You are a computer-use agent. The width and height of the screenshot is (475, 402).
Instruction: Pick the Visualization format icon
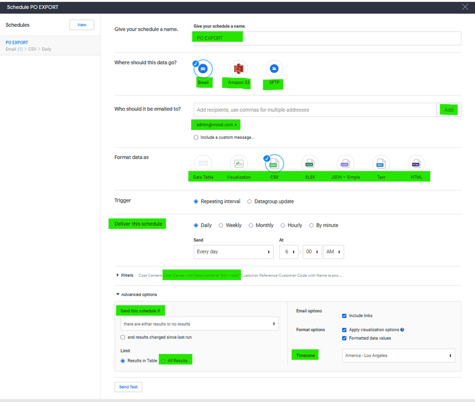click(x=239, y=164)
